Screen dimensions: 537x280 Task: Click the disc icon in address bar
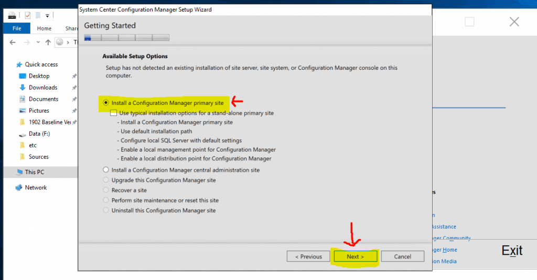pyautogui.click(x=60, y=42)
